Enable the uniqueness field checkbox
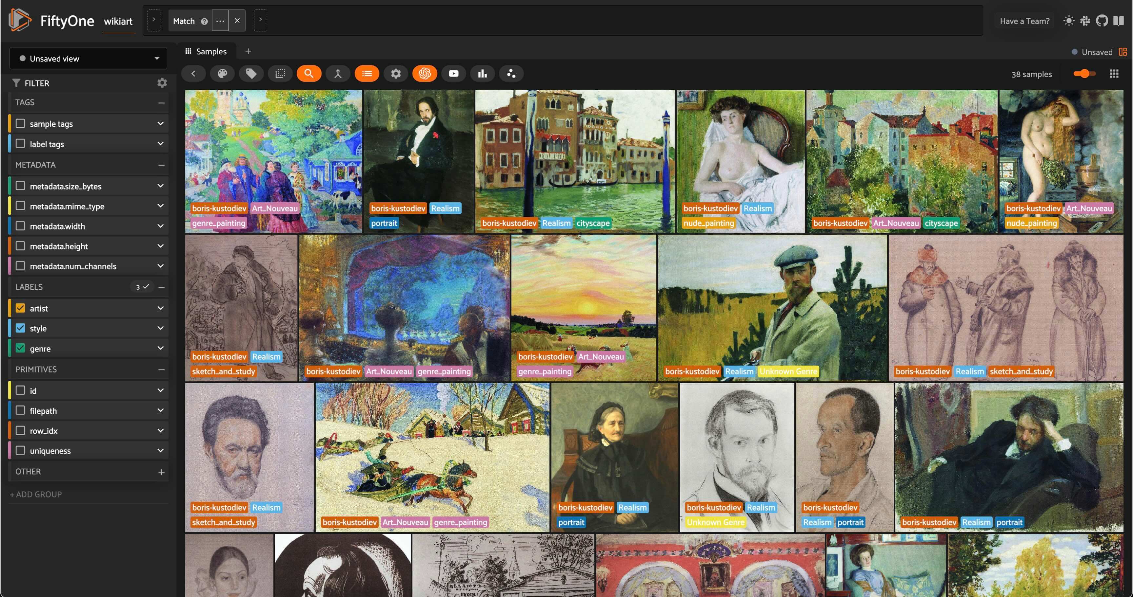This screenshot has height=597, width=1133. pyautogui.click(x=20, y=450)
